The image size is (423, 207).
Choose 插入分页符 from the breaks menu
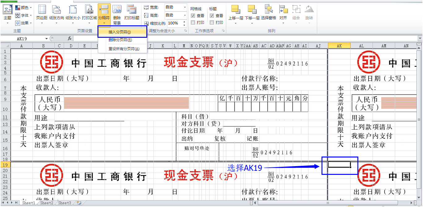(122, 32)
